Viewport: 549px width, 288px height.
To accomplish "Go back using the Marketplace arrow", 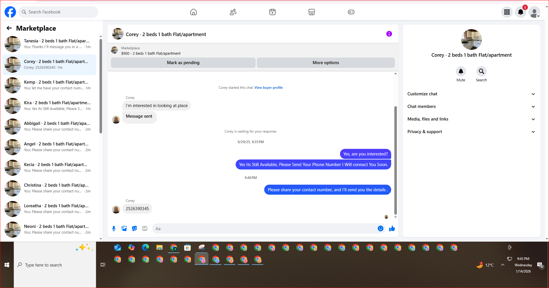I will point(9,28).
